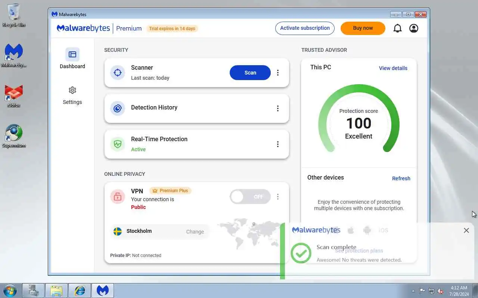
Task: Click the first pinned taskbar program icon
Action: 33,291
